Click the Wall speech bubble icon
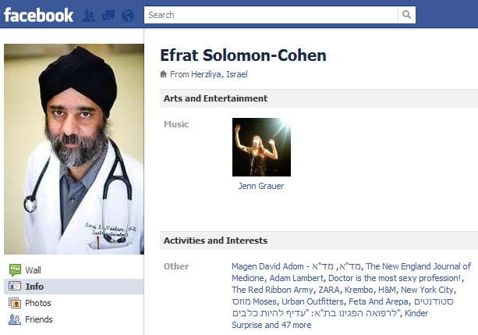478x335 pixels. (15, 270)
